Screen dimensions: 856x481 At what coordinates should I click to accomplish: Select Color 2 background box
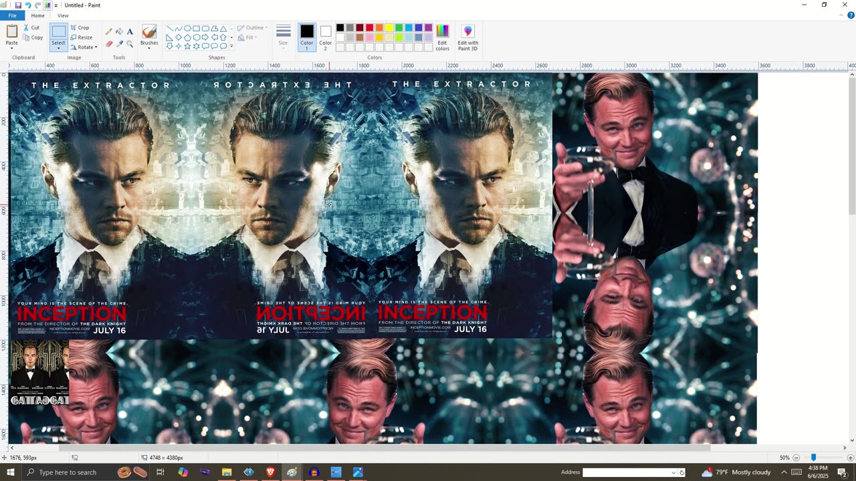(326, 37)
